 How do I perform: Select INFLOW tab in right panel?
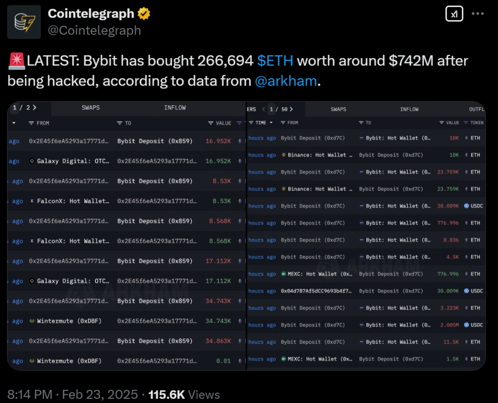[x=409, y=109]
